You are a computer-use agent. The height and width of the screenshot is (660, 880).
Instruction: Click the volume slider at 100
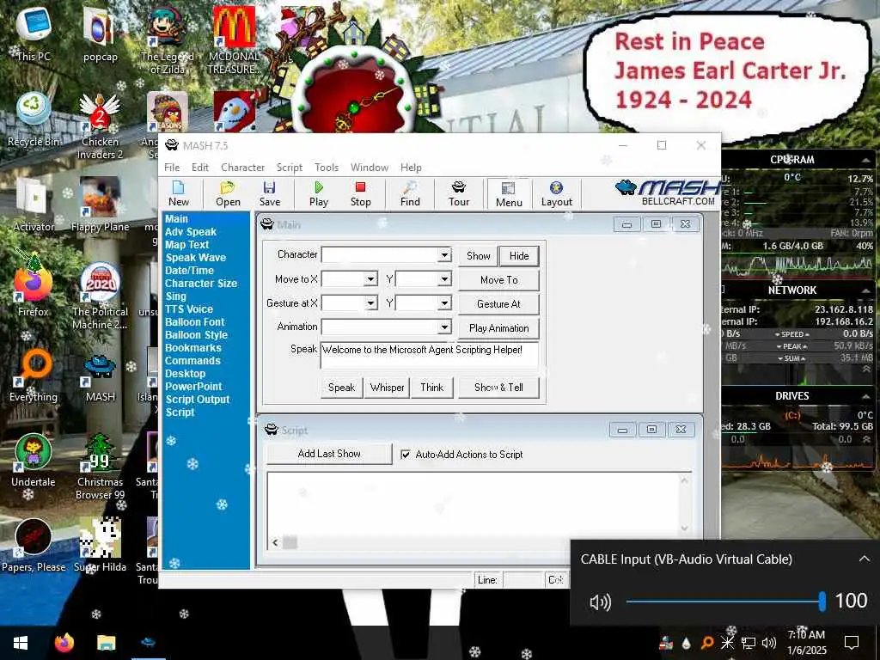[822, 602]
